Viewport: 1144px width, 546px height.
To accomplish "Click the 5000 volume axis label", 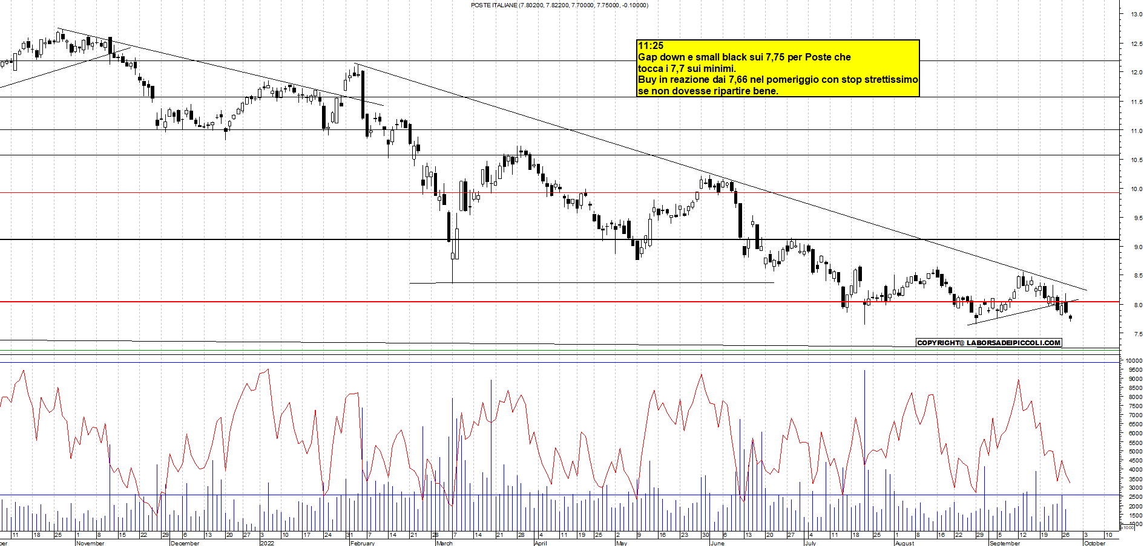I will (x=1135, y=452).
